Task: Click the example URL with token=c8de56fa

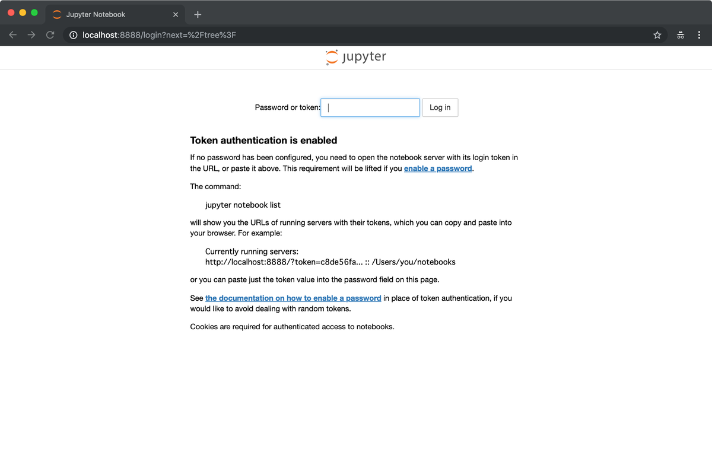Action: click(330, 262)
